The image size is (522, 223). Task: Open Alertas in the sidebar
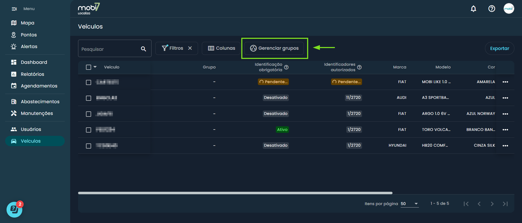click(35, 46)
